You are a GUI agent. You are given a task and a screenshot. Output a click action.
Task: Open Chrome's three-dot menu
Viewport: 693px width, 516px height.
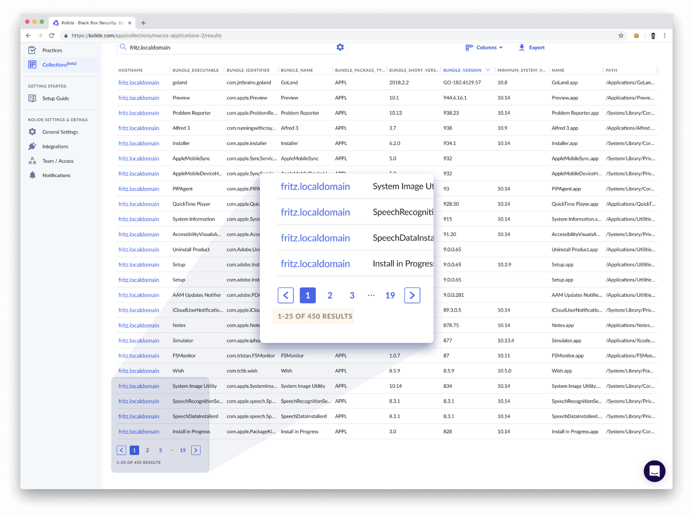(x=665, y=36)
